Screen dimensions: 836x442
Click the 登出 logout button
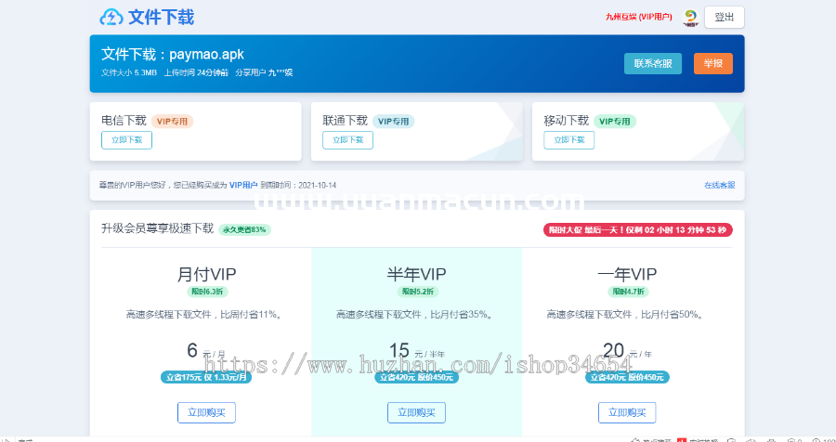pos(724,18)
